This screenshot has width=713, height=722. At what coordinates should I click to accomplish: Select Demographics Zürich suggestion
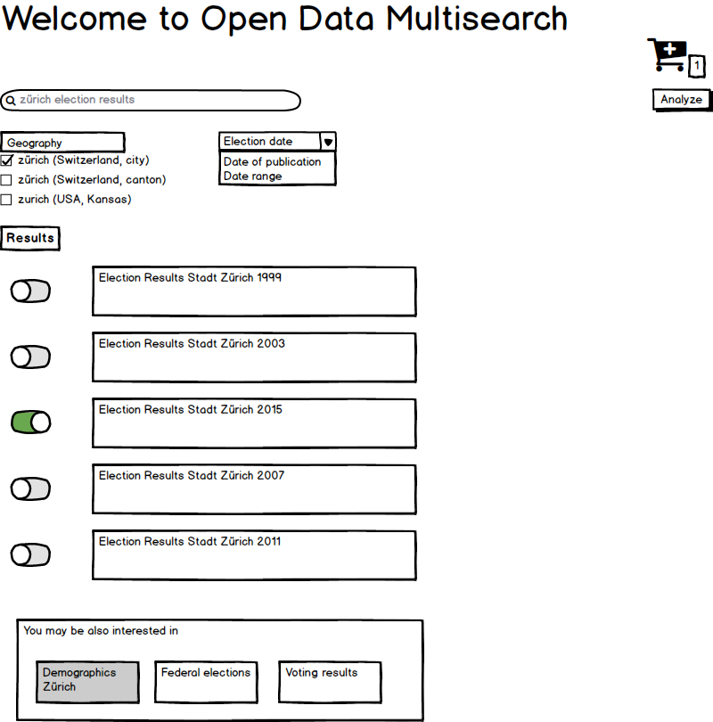point(87,682)
